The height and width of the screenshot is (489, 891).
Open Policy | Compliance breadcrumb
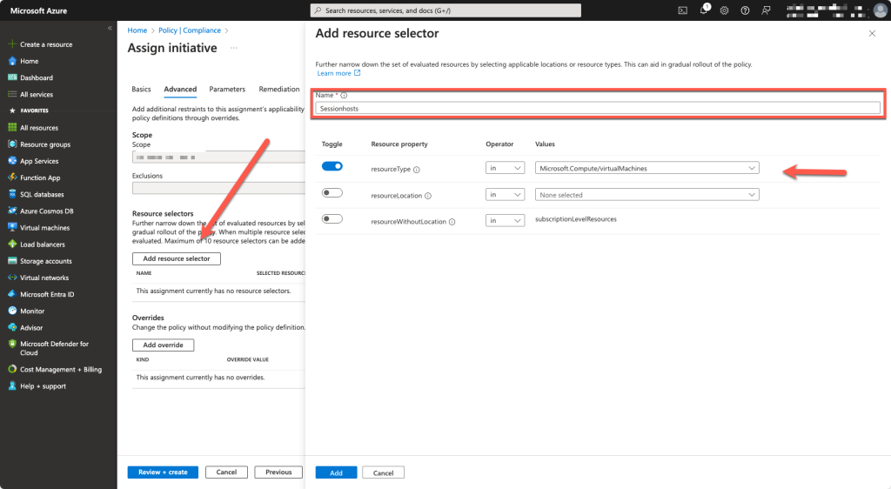[x=189, y=30]
